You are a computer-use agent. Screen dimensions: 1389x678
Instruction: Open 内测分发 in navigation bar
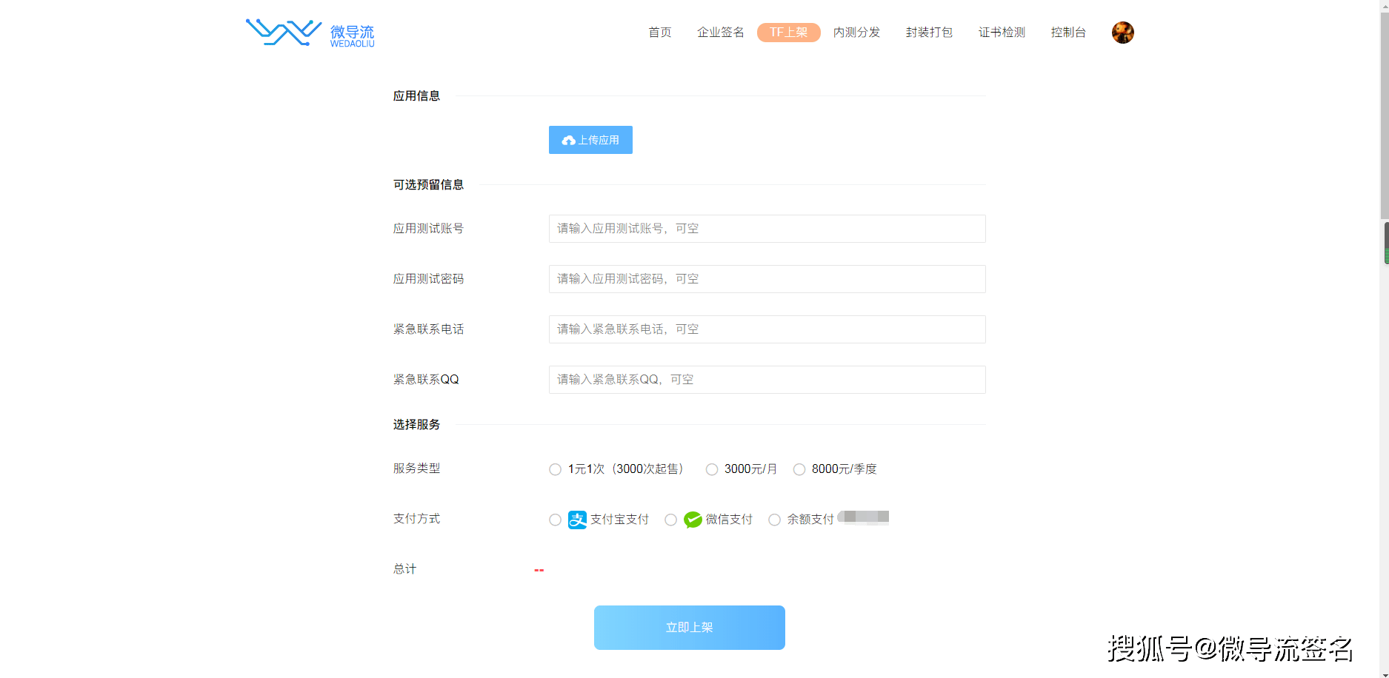(x=856, y=33)
